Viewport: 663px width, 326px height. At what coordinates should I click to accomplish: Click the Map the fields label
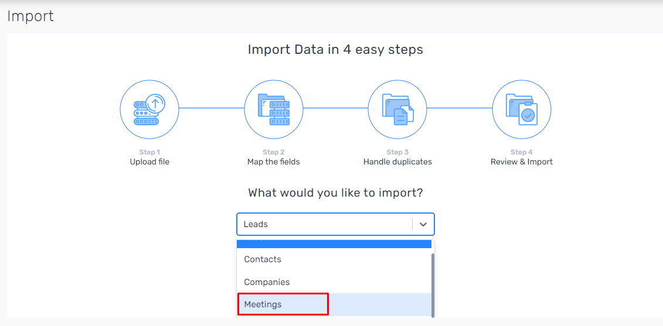(x=274, y=162)
